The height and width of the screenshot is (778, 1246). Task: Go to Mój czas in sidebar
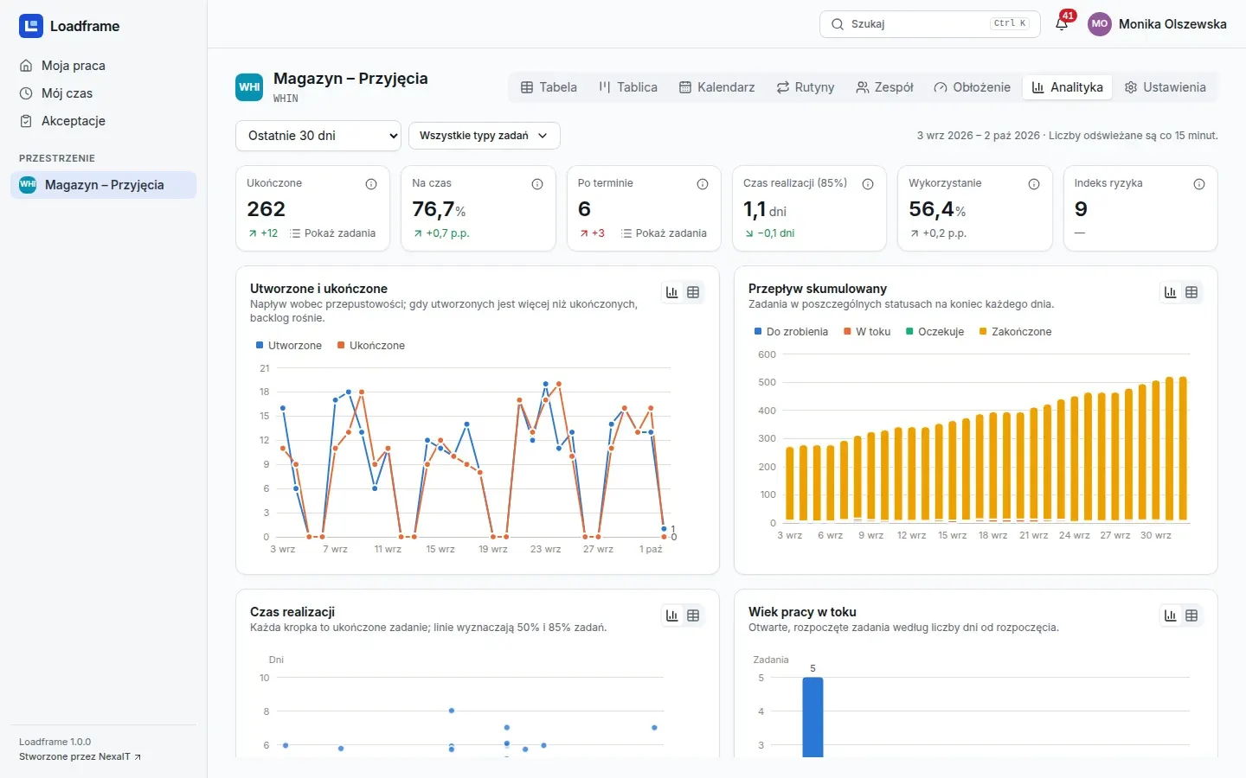click(104, 93)
